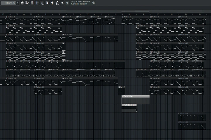The height and width of the screenshot is (140, 211).
Task: Jump to bar 65 on the timeline ruler
Action: (x=186, y=14)
